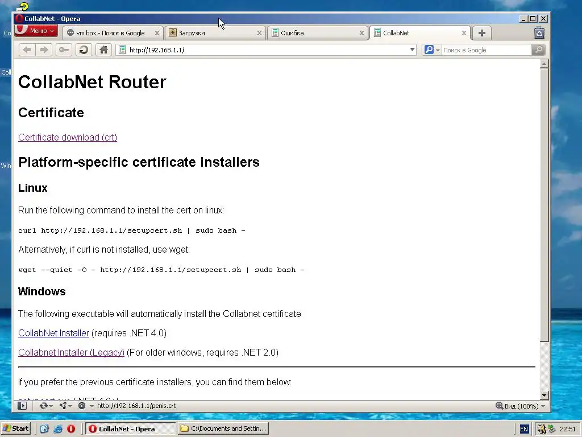582x437 pixels.
Task: Click the wget --quiet command text
Action: pyautogui.click(x=161, y=270)
